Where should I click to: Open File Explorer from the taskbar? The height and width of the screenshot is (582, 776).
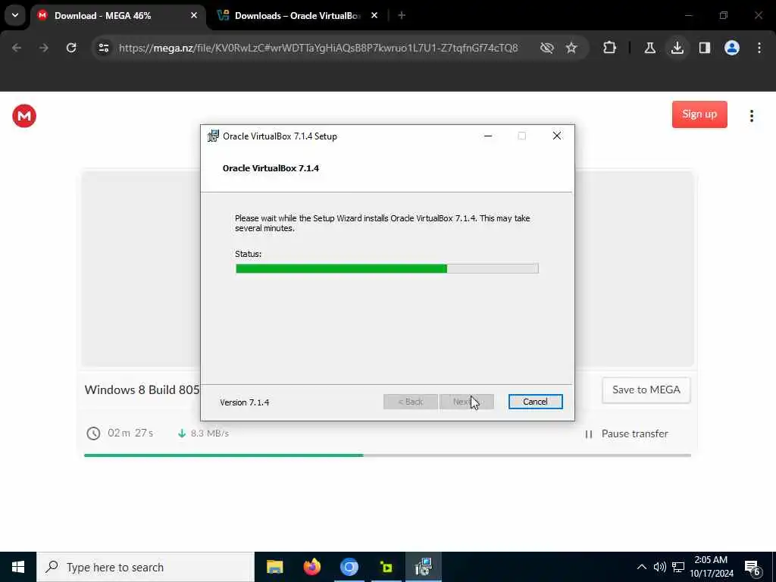274,567
